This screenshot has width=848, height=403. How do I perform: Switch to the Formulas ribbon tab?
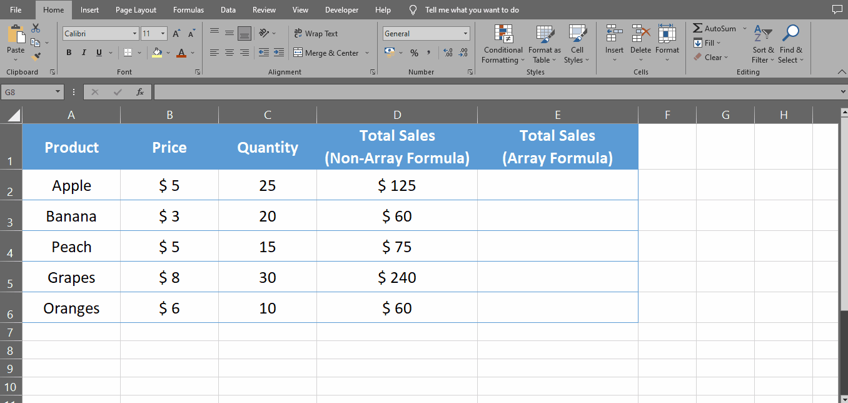coord(188,9)
